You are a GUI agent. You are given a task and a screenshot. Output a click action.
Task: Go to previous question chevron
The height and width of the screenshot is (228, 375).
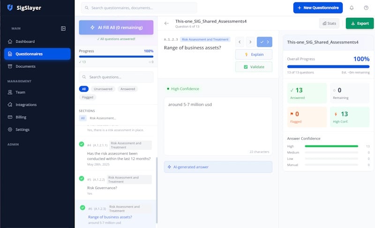[240, 42]
